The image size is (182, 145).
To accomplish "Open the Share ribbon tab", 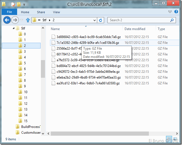I will (x=41, y=12).
